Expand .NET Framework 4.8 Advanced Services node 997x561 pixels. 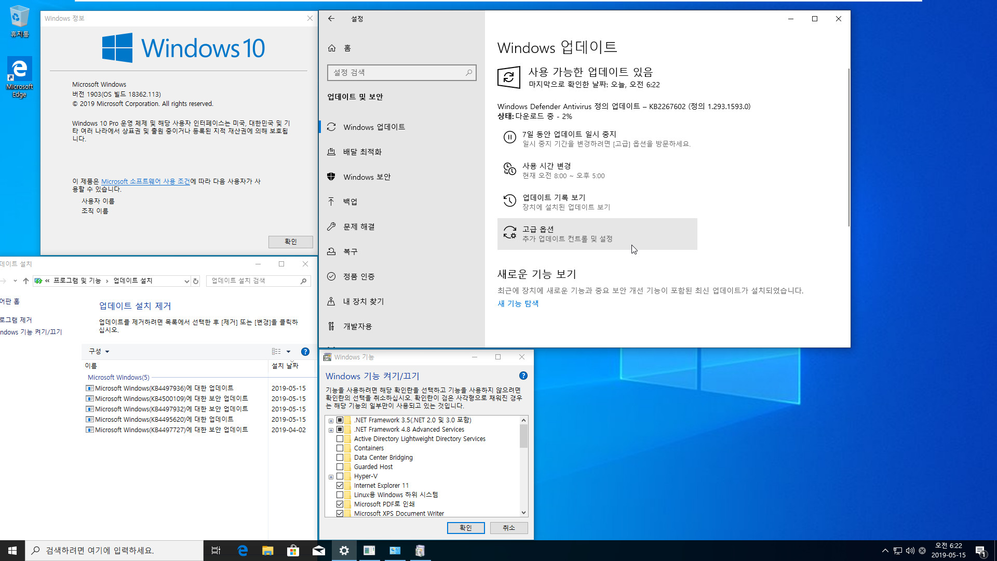pyautogui.click(x=331, y=430)
